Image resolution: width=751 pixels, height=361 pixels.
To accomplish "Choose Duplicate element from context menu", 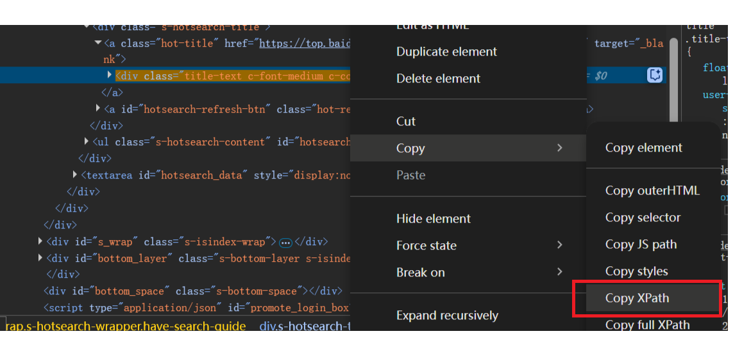I will [446, 52].
